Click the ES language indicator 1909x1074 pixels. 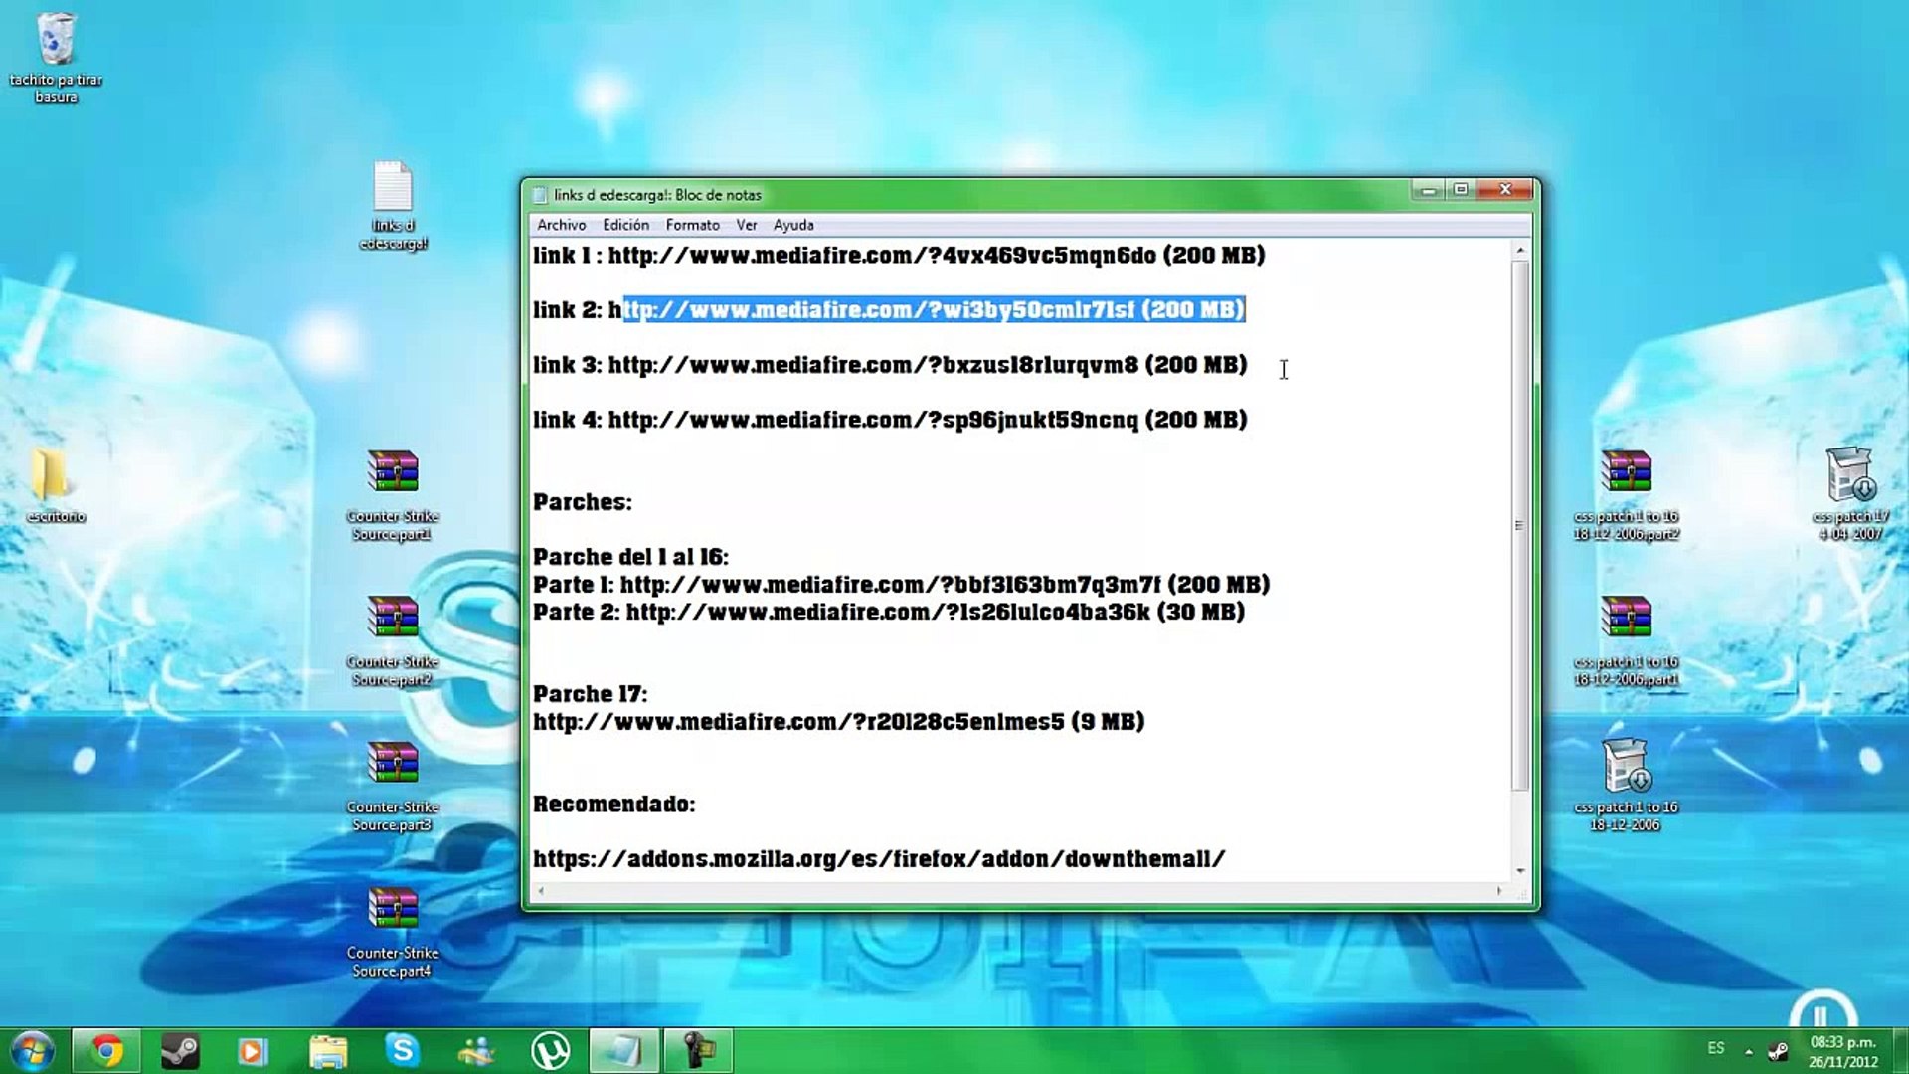pyautogui.click(x=1715, y=1048)
